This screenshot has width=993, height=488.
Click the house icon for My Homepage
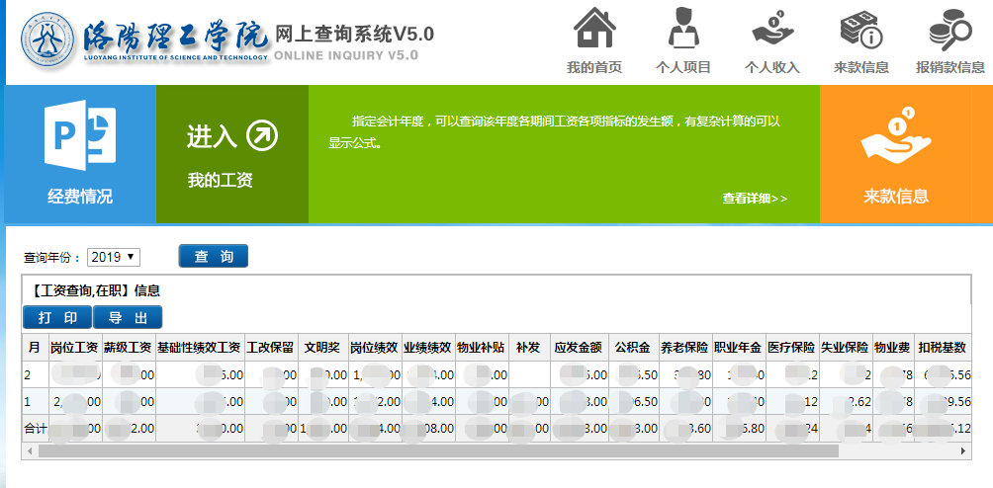click(593, 28)
